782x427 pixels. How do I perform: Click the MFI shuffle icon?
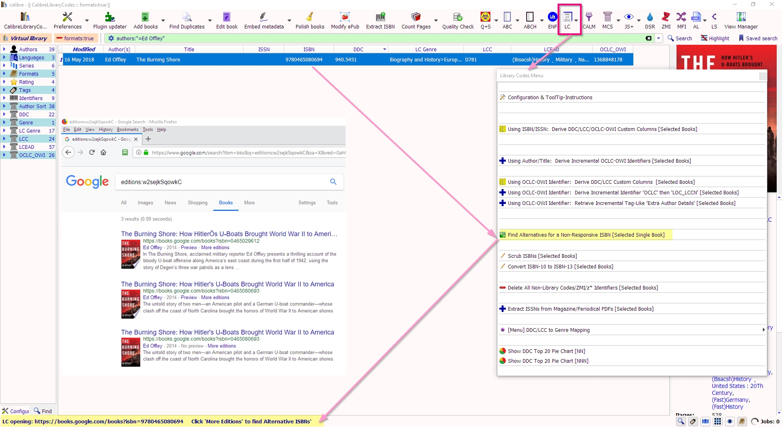681,20
